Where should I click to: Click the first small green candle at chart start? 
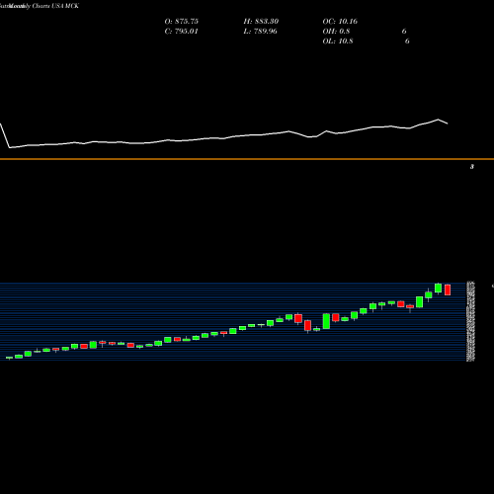pos(9,358)
